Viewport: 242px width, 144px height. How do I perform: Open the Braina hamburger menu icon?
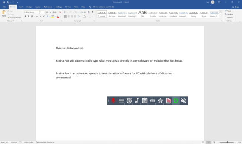pos(121,101)
